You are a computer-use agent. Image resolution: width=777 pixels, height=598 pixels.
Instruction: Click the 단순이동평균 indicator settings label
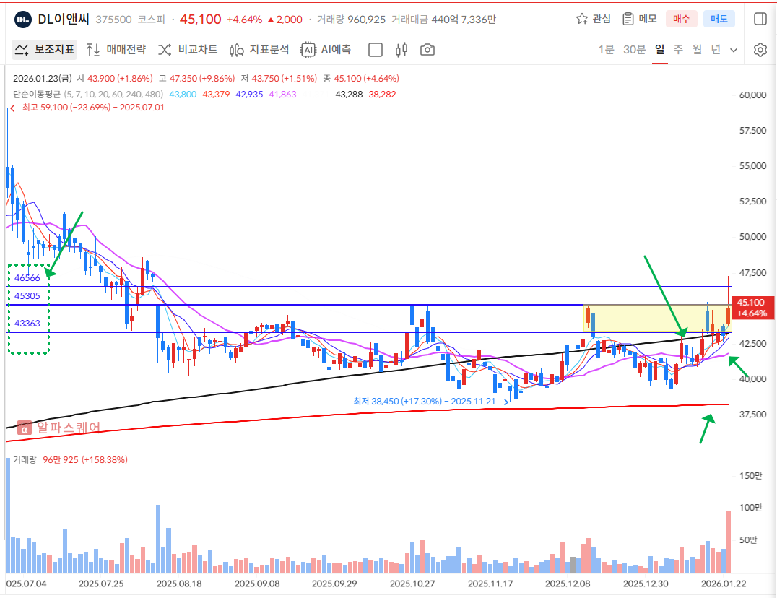[x=36, y=94]
